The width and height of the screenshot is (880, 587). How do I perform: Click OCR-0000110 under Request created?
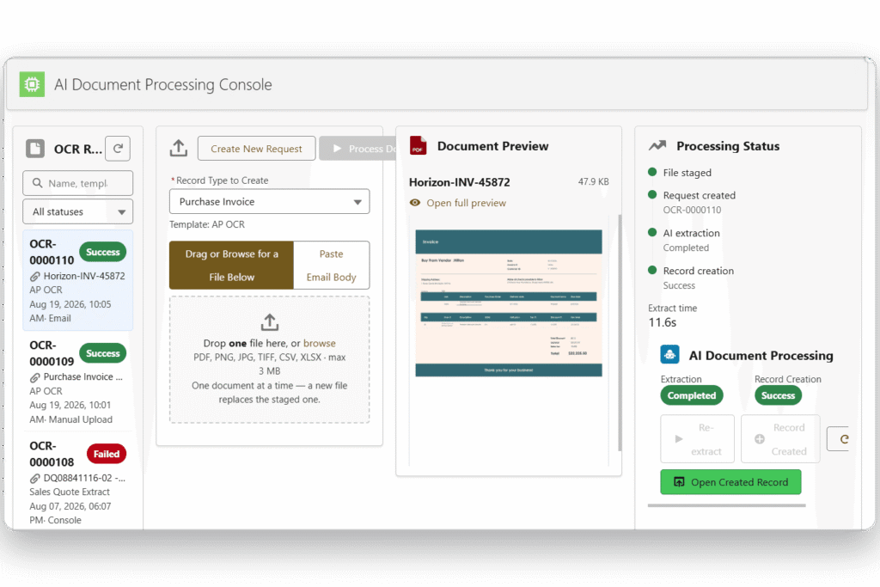[x=692, y=210]
